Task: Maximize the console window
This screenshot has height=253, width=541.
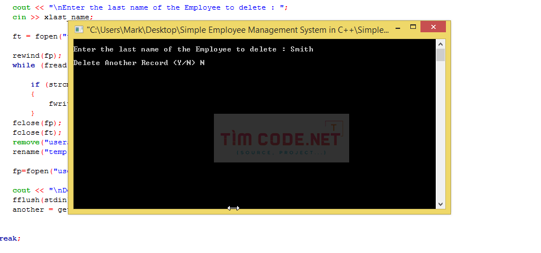Action: [x=413, y=27]
